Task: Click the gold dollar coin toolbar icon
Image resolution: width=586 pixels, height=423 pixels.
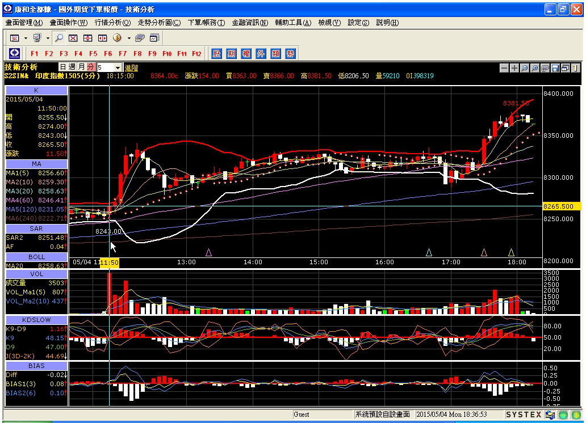Action: click(117, 38)
